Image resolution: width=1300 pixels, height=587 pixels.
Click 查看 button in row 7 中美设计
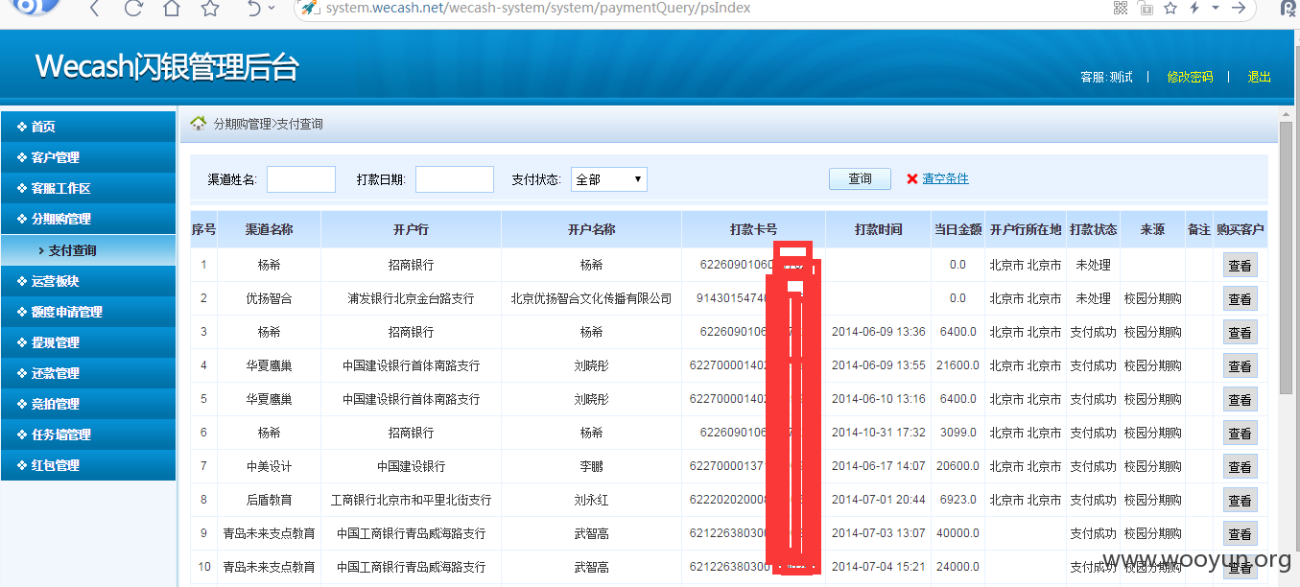click(1240, 467)
